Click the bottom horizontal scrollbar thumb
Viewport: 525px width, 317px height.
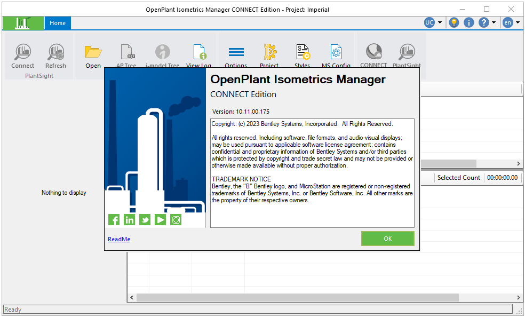297,297
